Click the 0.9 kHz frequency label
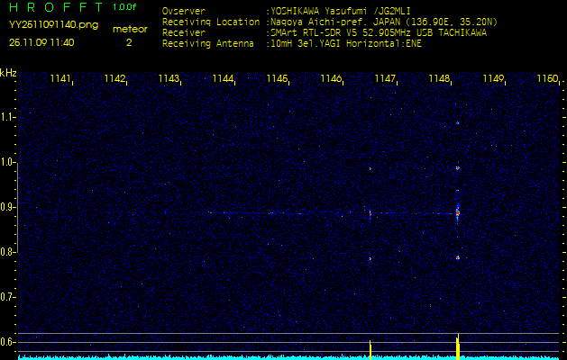The height and width of the screenshot is (360, 567). [8, 207]
